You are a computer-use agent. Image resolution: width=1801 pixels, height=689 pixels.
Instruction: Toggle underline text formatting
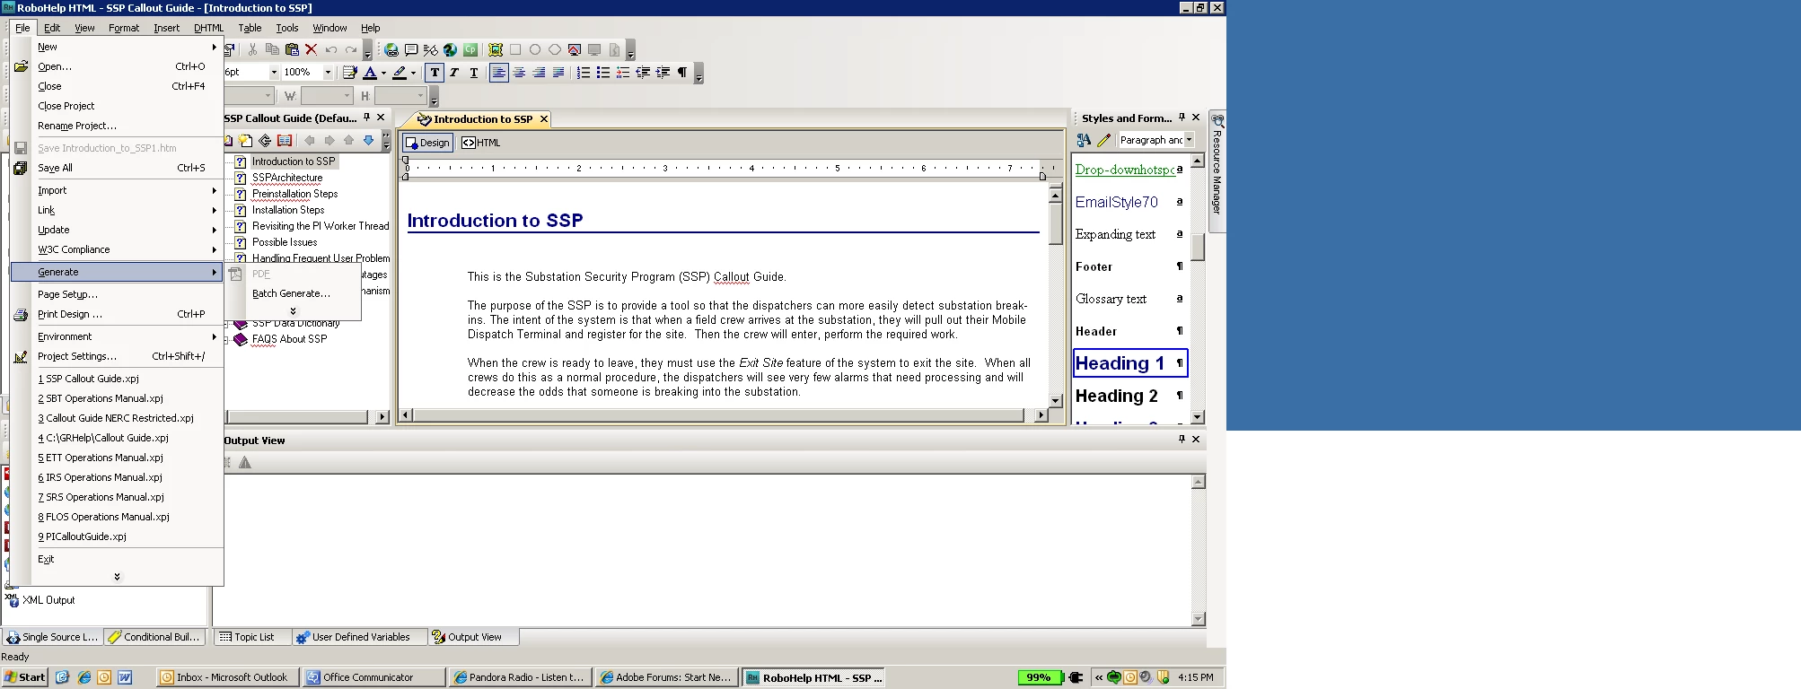(x=474, y=73)
